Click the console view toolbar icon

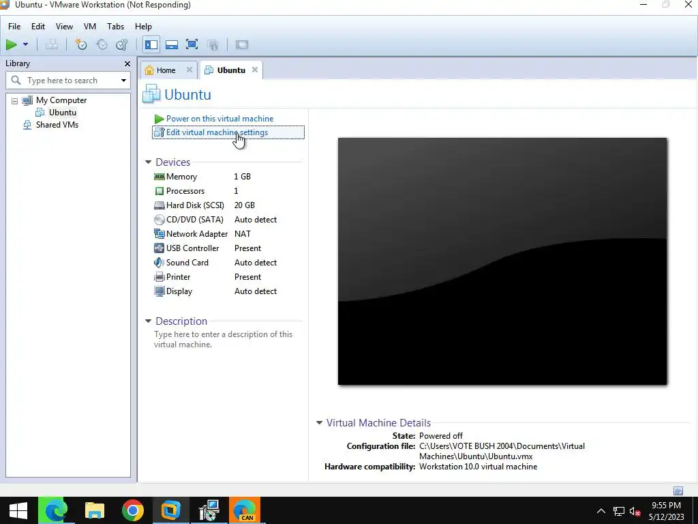pyautogui.click(x=242, y=44)
